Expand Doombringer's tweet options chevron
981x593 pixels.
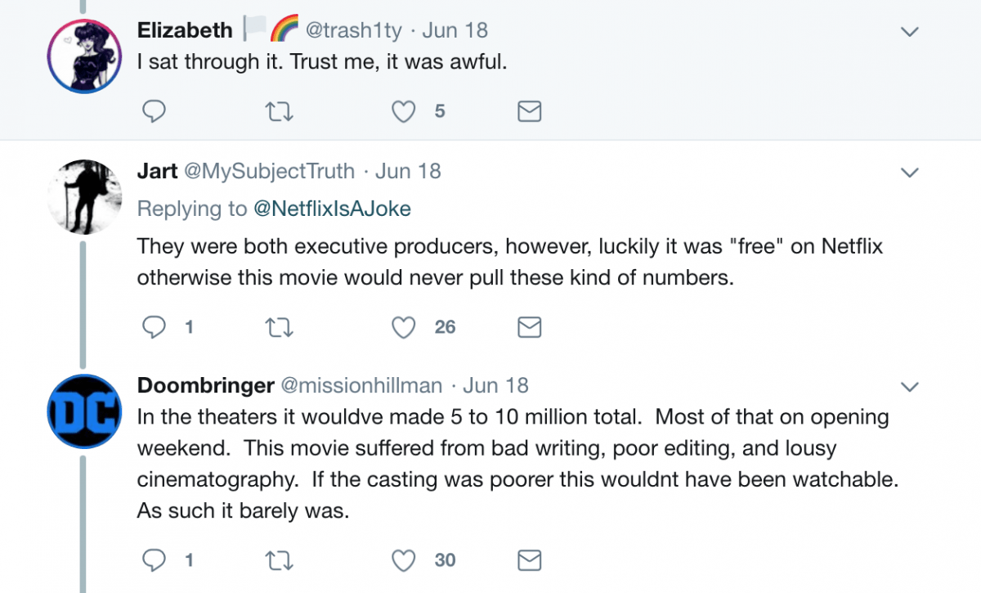[909, 387]
